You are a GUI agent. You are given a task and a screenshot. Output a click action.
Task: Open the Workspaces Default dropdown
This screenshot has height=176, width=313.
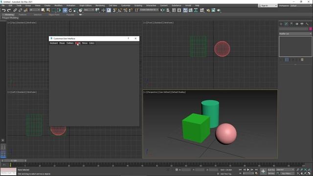pos(301,5)
